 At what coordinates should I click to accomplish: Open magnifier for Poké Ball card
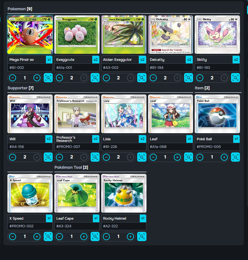click(x=235, y=157)
